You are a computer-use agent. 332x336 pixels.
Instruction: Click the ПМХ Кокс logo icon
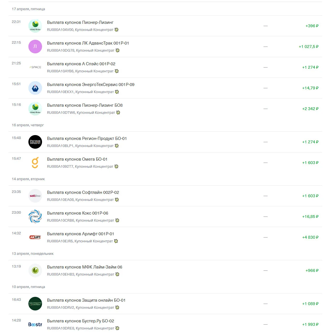click(35, 217)
